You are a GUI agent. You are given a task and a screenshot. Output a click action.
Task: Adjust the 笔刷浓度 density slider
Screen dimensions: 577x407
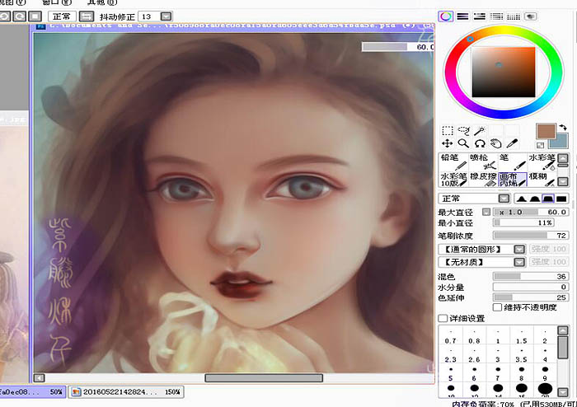pos(531,236)
